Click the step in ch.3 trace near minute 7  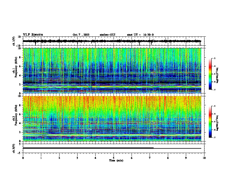pyautogui.click(x=154, y=148)
